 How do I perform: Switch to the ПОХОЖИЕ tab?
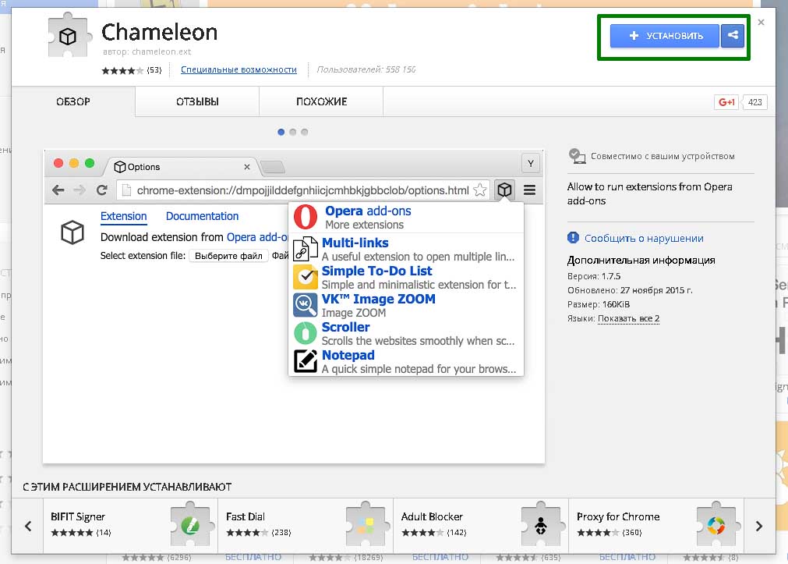coord(321,101)
